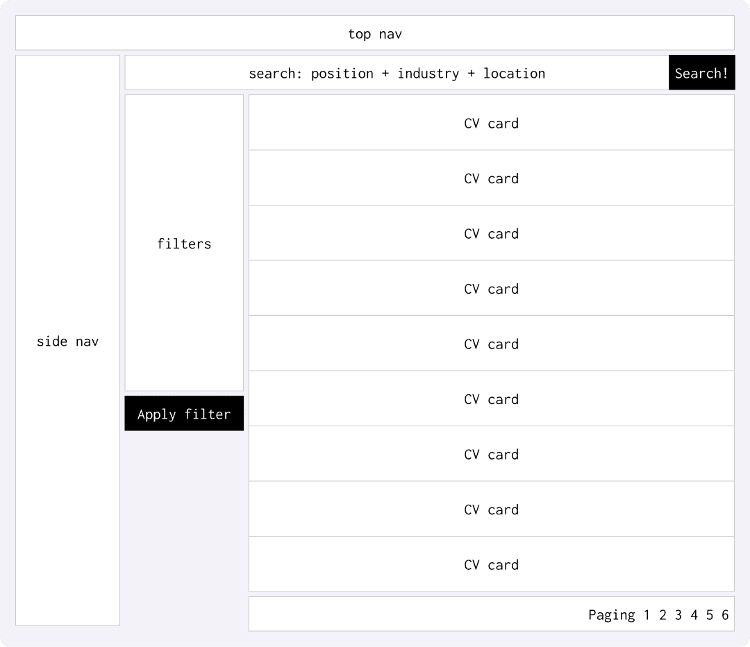This screenshot has width=750, height=647.
Task: Click the Search! button
Action: click(x=701, y=73)
